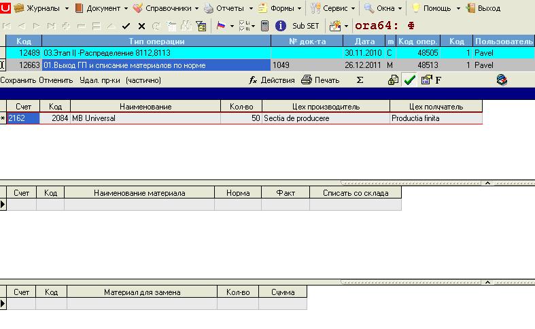Click the add record plus icon
The image size is (535, 329).
tap(66, 26)
